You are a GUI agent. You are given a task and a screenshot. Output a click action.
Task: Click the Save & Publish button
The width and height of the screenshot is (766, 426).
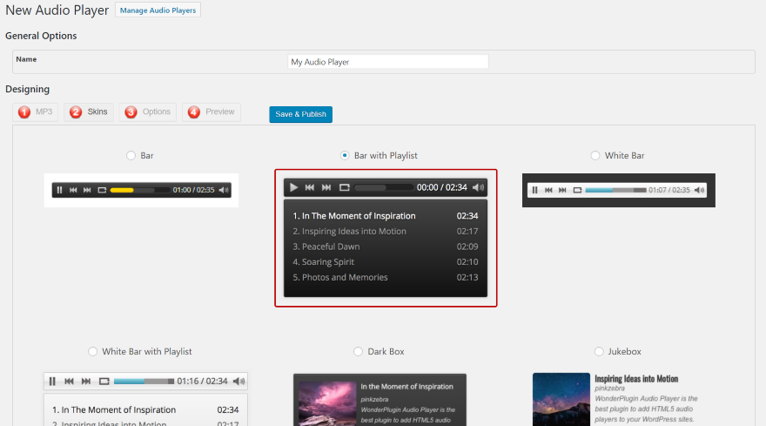click(300, 114)
